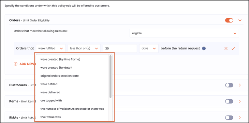
Task: Expand the Customers section chevron
Action: tap(240, 85)
